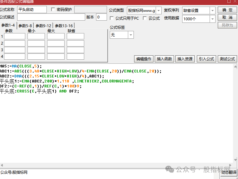The height and width of the screenshot is (179, 238).
Task: Expand the 公式类型 formula type dropdown
Action: coord(158,11)
